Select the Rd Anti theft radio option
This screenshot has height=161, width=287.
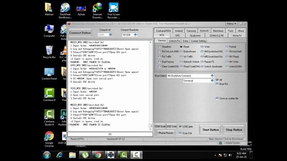click(227, 51)
